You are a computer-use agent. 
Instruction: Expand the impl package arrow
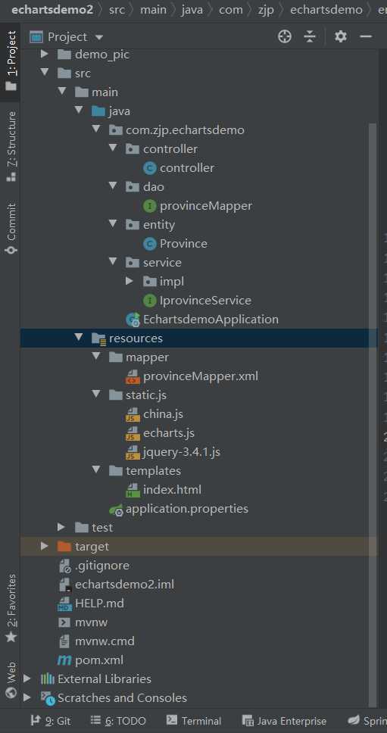point(130,281)
